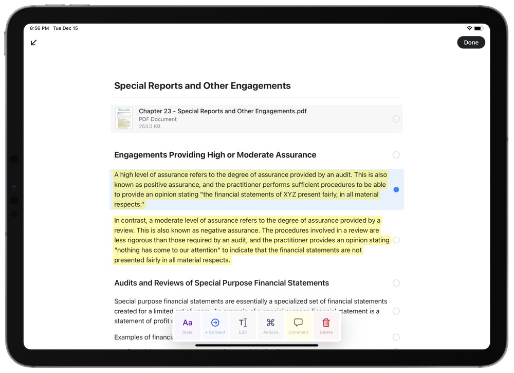Select the moderate assurance paragraph circle
514x373 pixels.
point(396,240)
